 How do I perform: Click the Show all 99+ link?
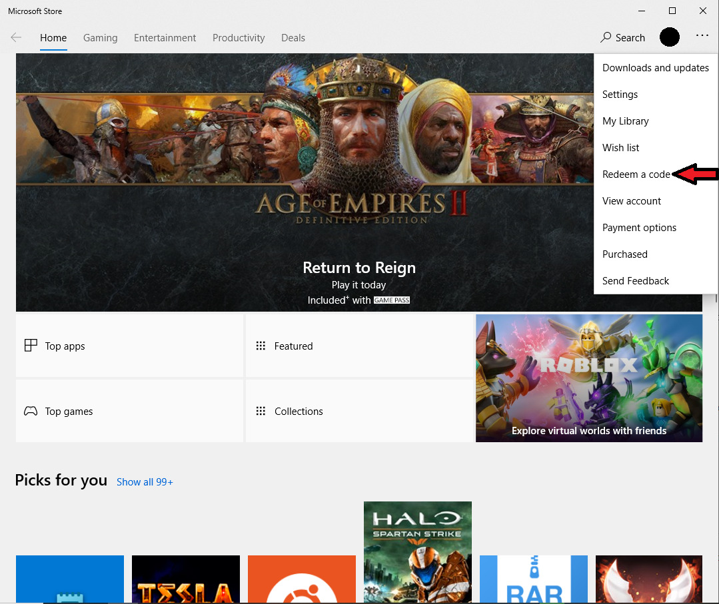coord(145,482)
